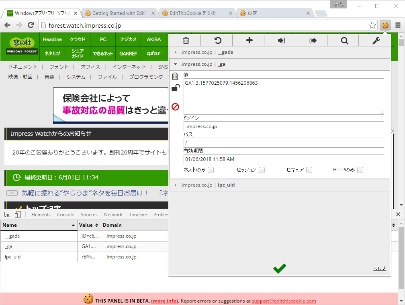Image resolution: width=405 pixels, height=305 pixels.
Task: Close the DevTools panel
Action: click(x=398, y=214)
